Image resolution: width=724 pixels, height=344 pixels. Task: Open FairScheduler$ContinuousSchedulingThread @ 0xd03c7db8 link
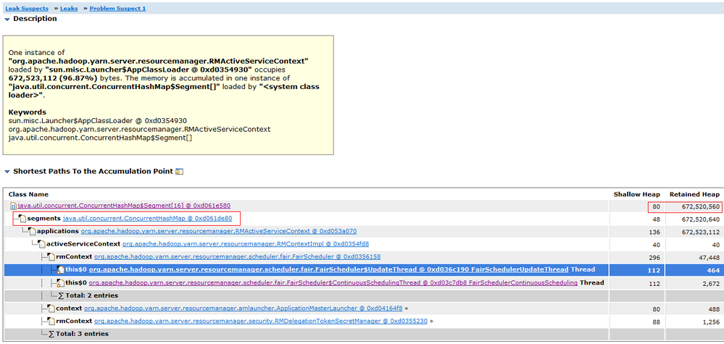tap(333, 282)
